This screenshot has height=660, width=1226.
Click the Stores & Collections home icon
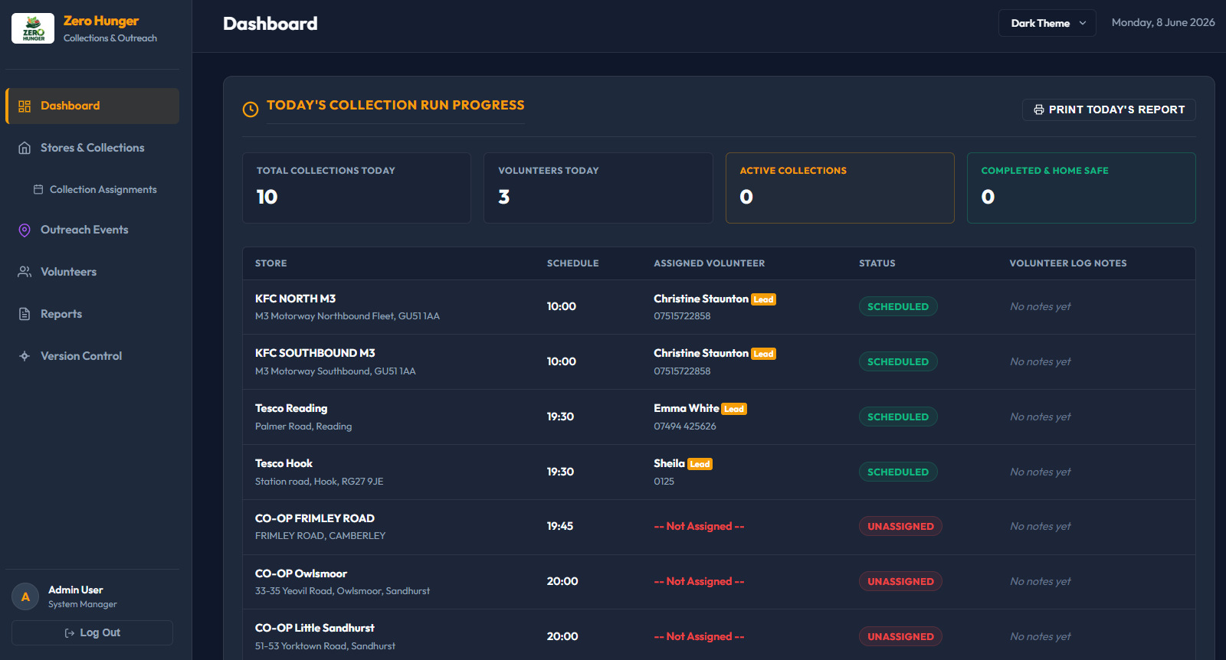[25, 148]
